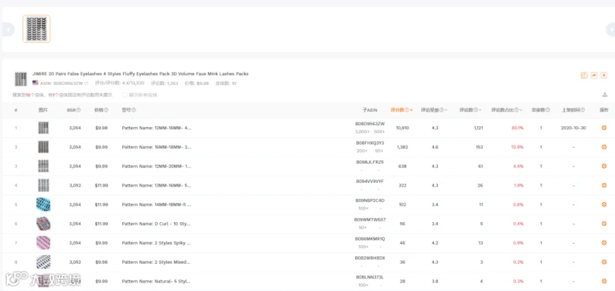Screen dimensions: 615x291
Task: Click 'Pattern Name: Natural- 5 Styl...' text
Action: [x=156, y=281]
